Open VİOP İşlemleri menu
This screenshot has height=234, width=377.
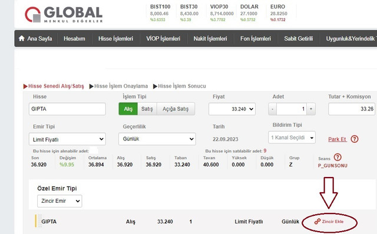163,38
